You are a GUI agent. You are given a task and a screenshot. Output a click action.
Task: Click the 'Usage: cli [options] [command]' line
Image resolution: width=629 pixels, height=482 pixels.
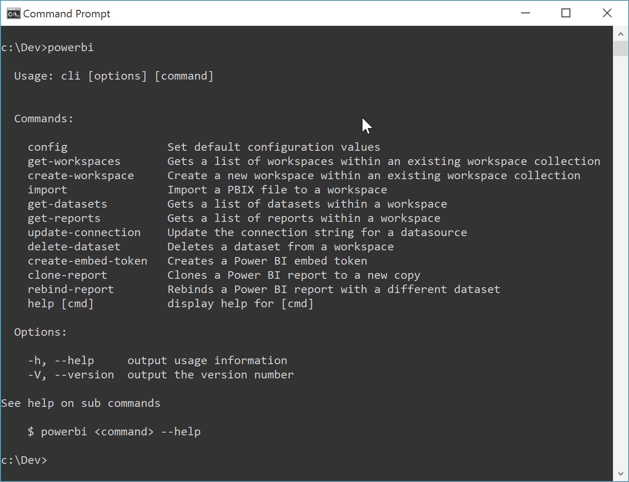114,76
